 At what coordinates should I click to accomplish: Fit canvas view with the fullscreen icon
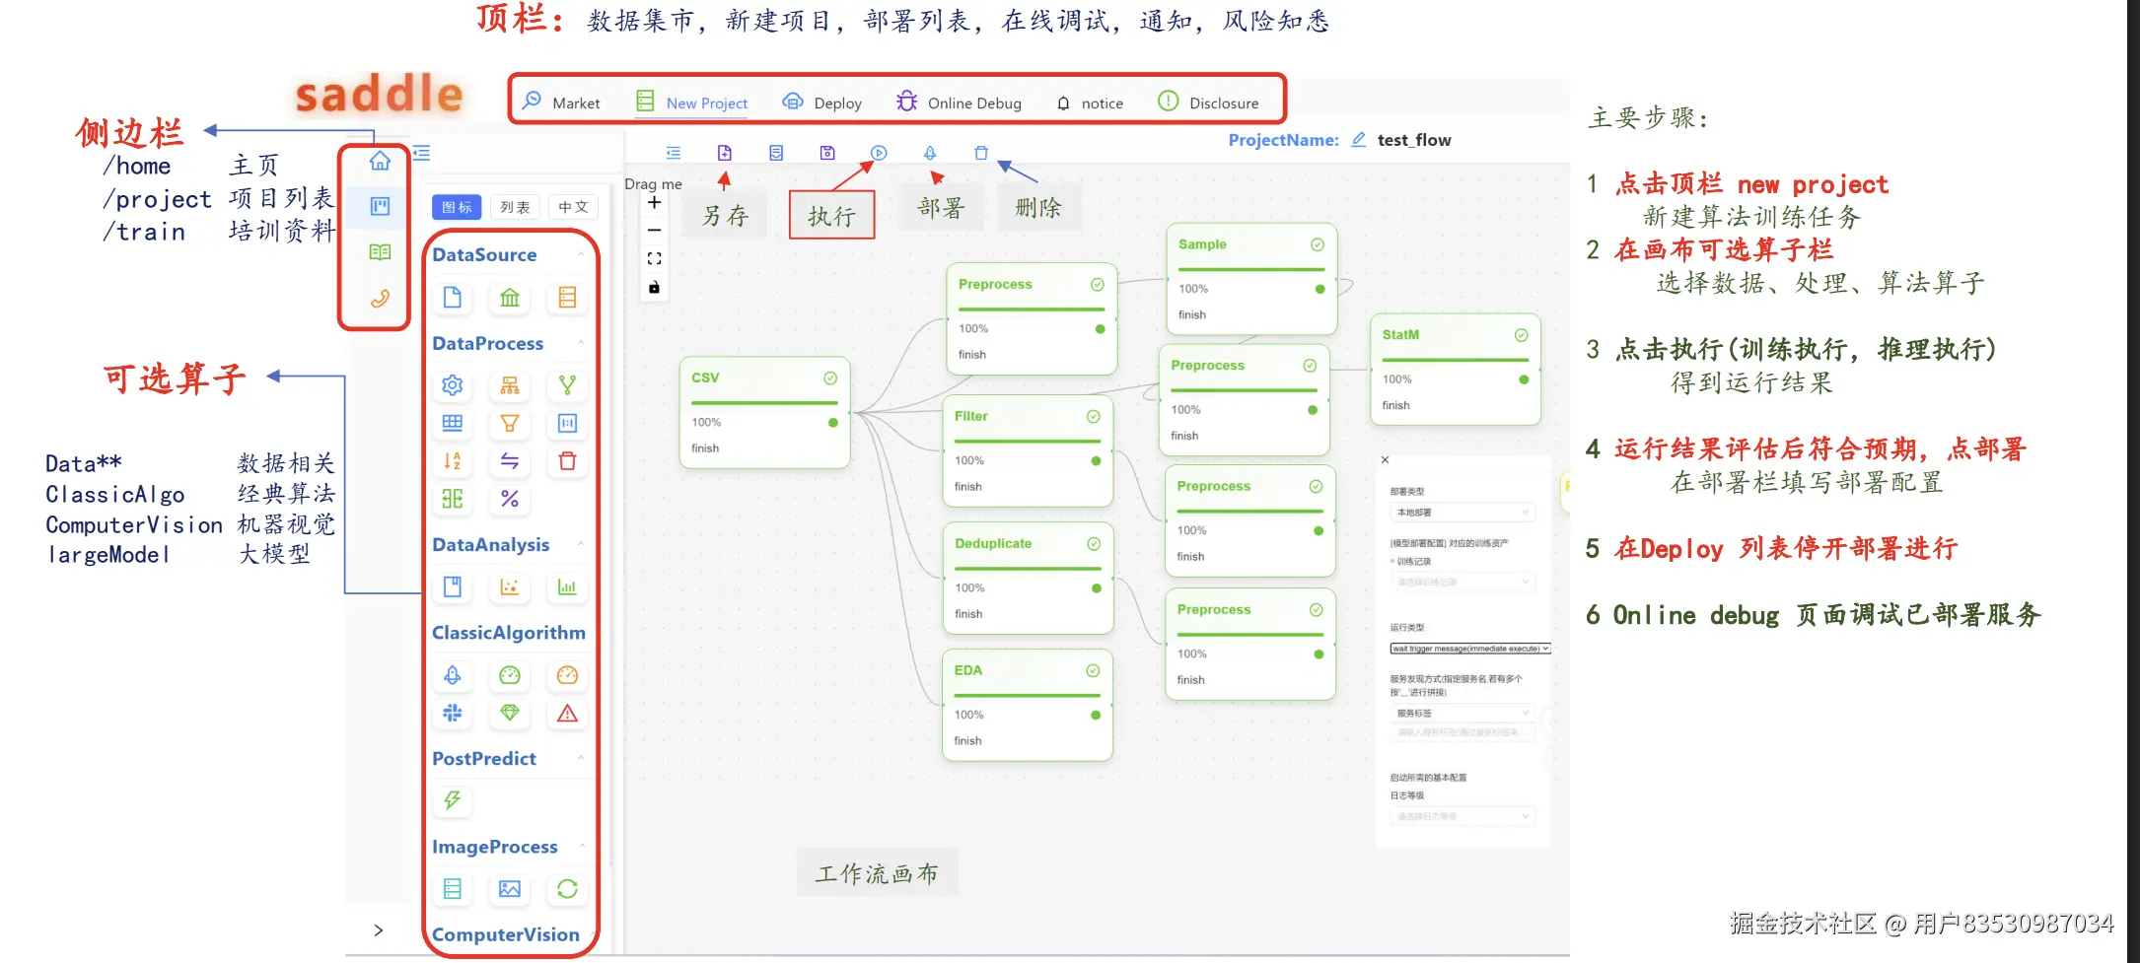654,259
